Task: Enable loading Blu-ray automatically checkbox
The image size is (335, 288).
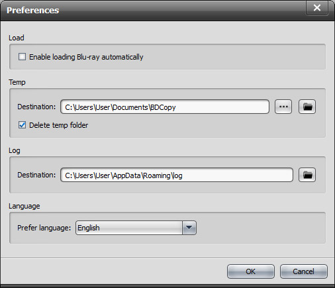Action: tap(22, 57)
